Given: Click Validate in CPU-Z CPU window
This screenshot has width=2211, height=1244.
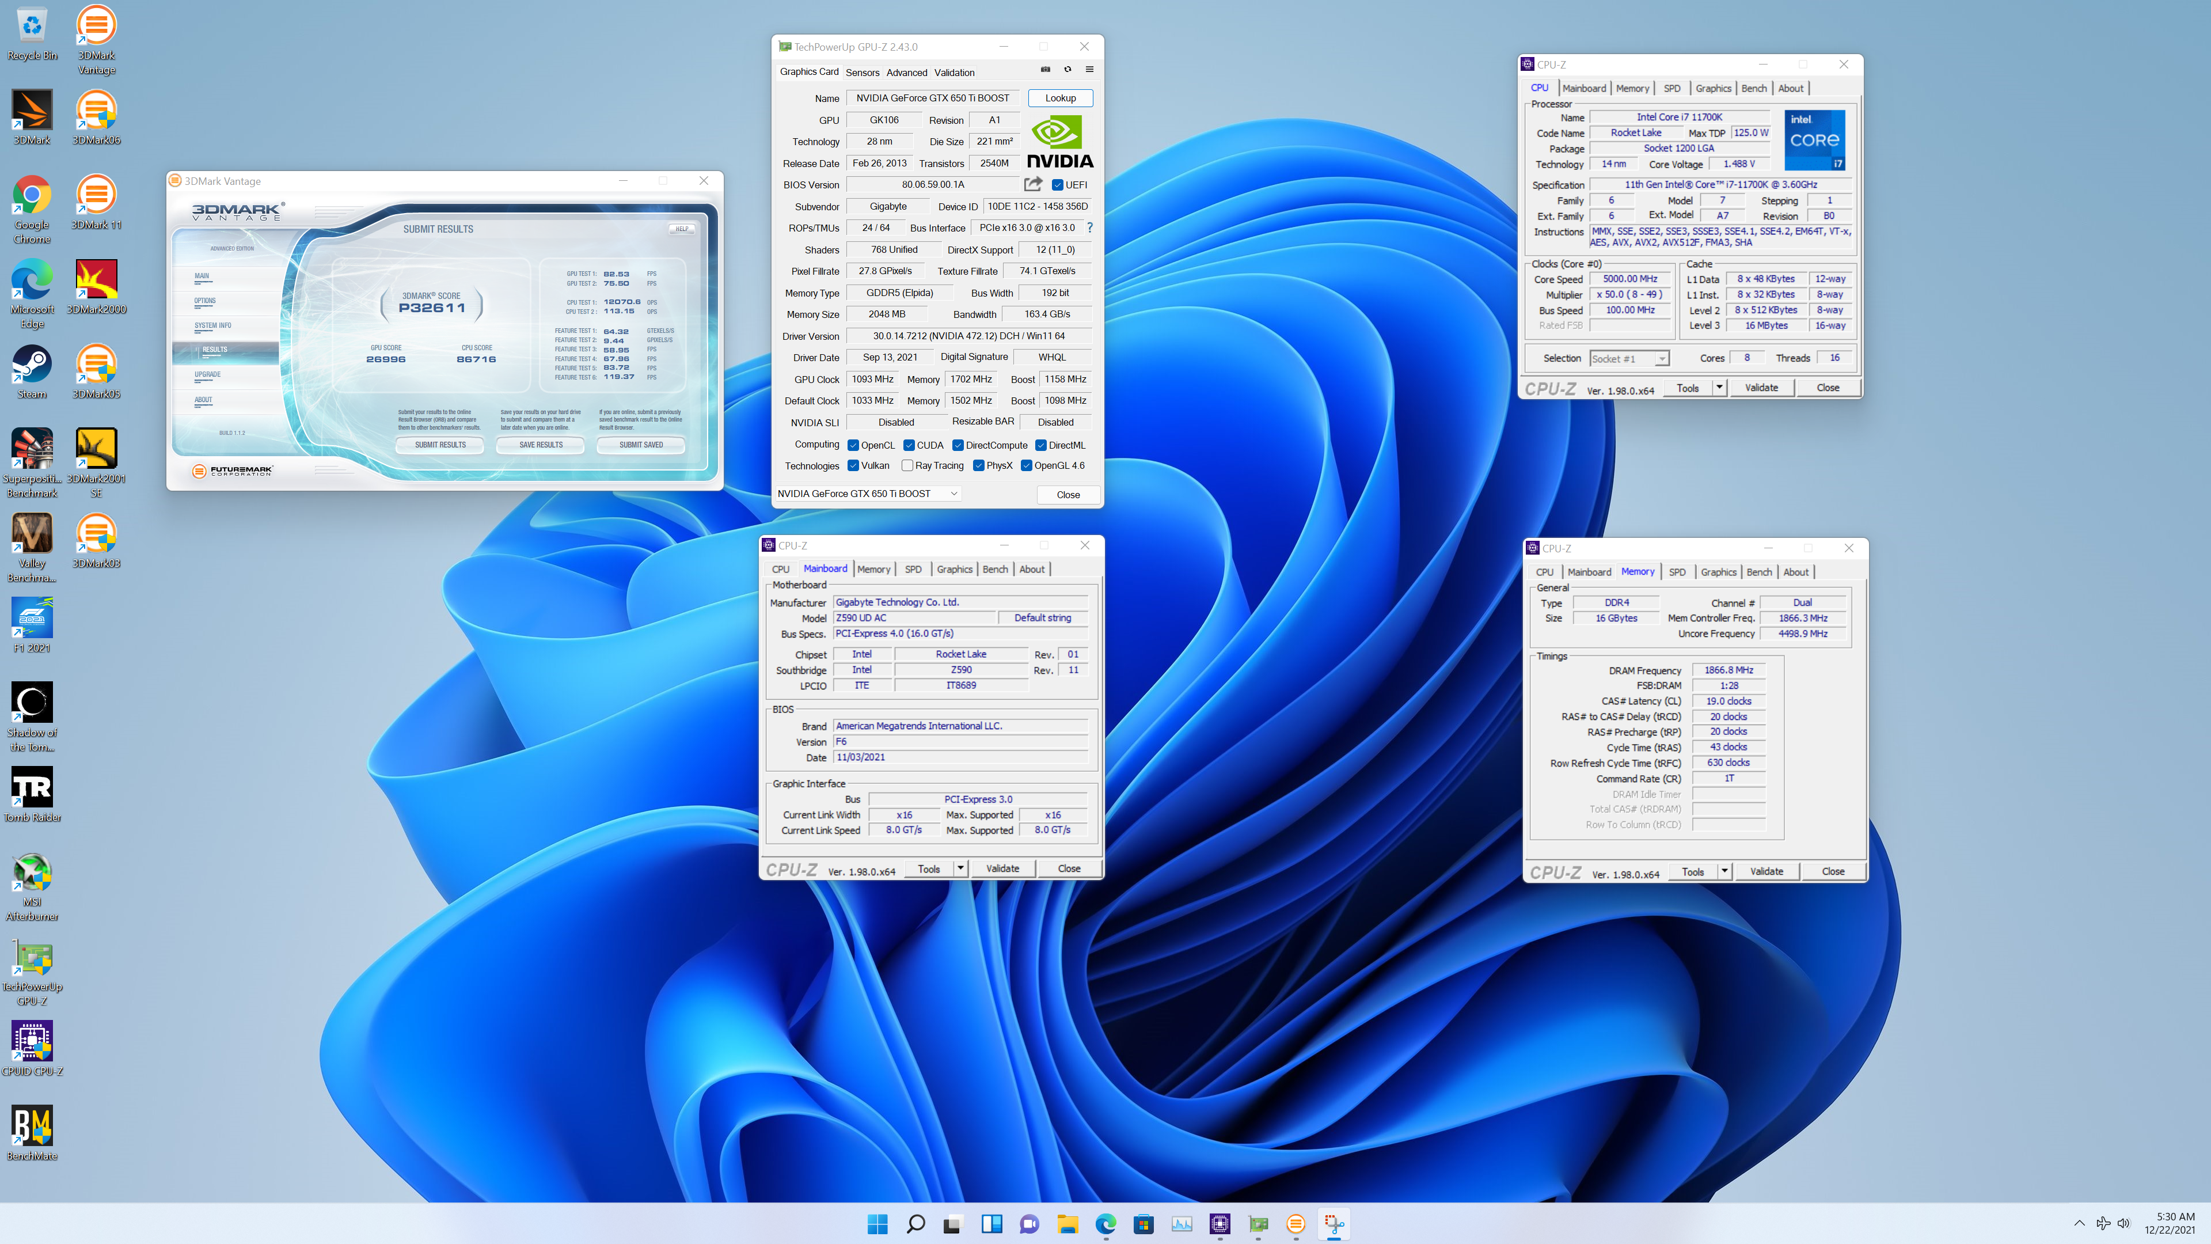Looking at the screenshot, I should click(1761, 387).
